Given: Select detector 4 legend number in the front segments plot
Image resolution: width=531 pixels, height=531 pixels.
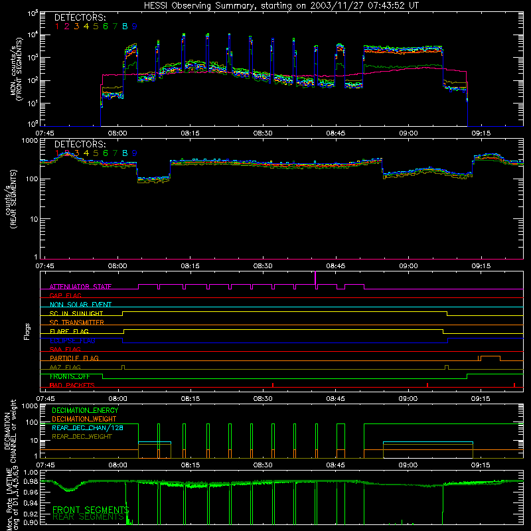Looking at the screenshot, I should click(x=86, y=27).
